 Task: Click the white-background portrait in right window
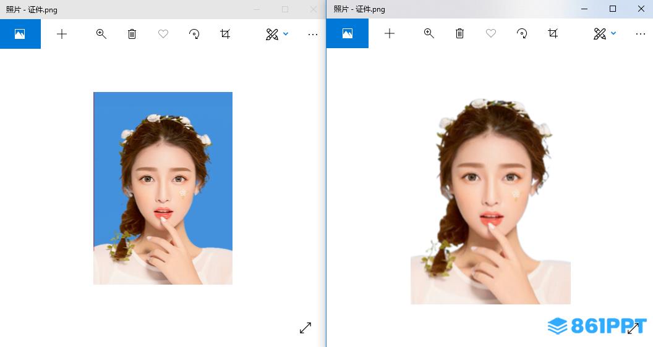point(490,201)
